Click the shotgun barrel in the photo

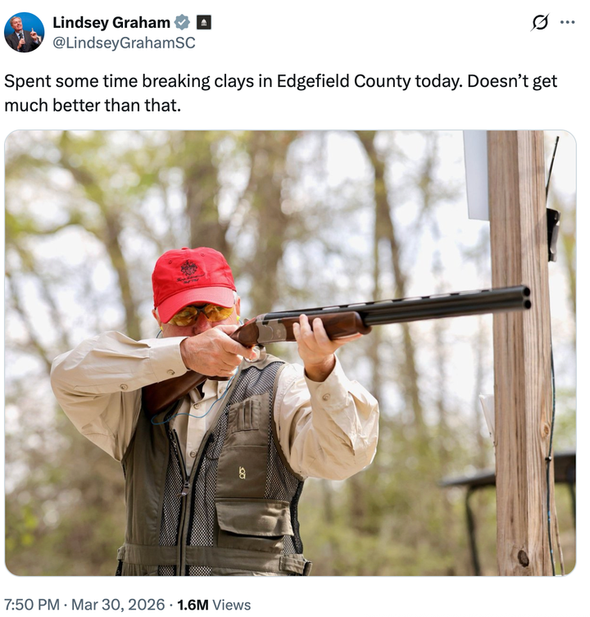tap(442, 305)
